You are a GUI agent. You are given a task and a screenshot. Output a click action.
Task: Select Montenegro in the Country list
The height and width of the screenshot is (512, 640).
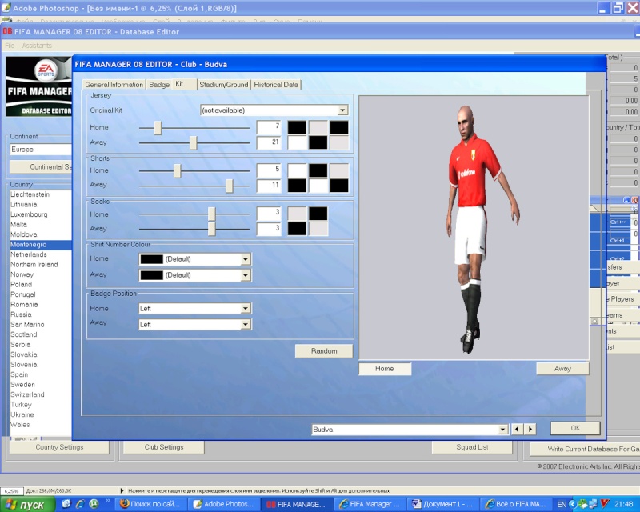(x=41, y=245)
